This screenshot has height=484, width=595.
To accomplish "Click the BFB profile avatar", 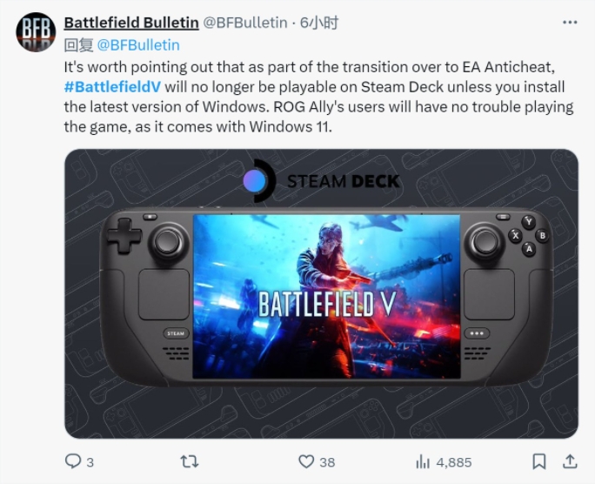I will [x=36, y=32].
